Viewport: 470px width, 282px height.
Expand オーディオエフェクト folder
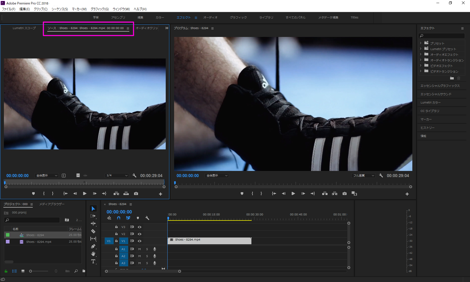420,54
